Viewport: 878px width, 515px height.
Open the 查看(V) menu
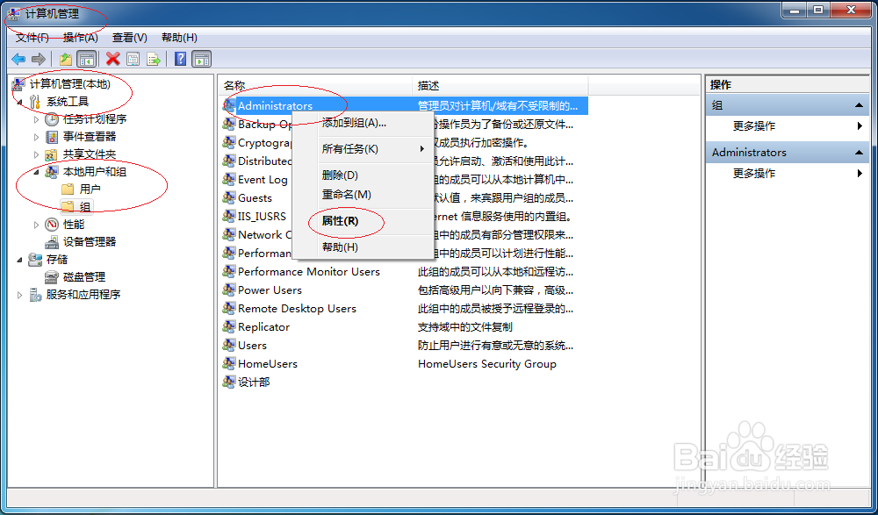point(128,37)
